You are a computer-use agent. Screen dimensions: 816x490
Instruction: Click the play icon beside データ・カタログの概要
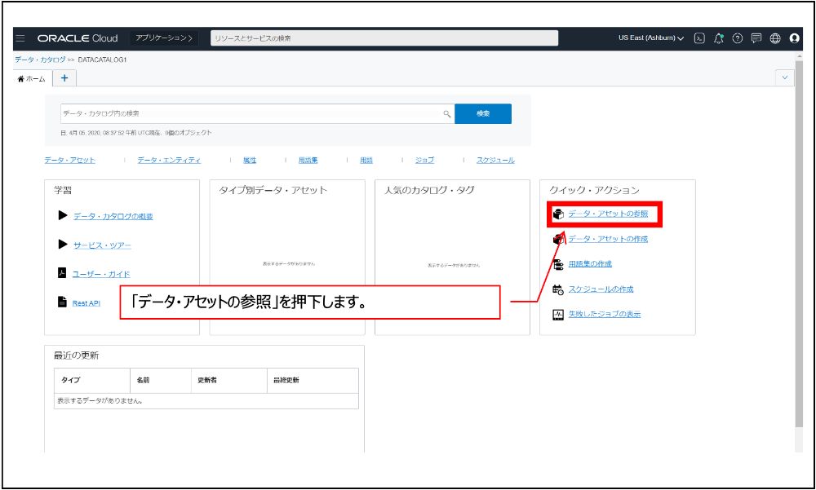pos(63,215)
